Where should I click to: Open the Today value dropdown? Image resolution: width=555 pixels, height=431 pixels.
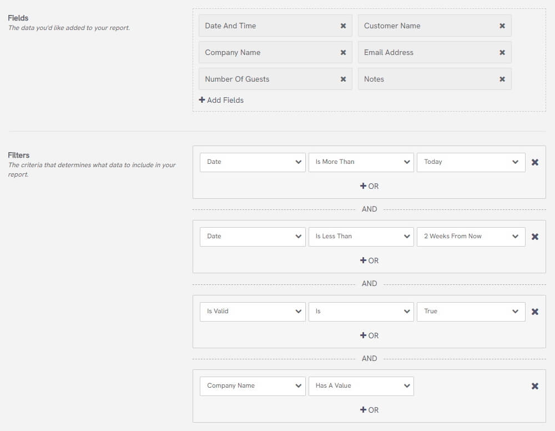pos(471,162)
